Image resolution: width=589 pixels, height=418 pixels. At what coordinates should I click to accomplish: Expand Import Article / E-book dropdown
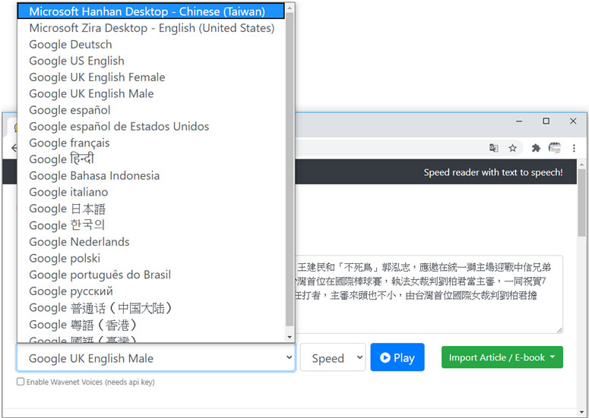(x=502, y=357)
